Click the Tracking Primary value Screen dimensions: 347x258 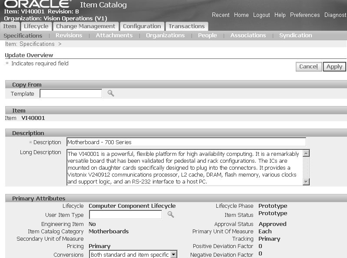click(x=269, y=239)
